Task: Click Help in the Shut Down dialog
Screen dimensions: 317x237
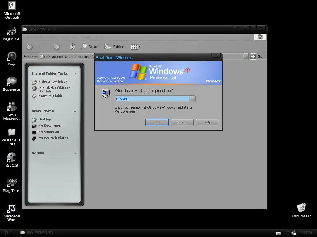Action: pos(207,122)
